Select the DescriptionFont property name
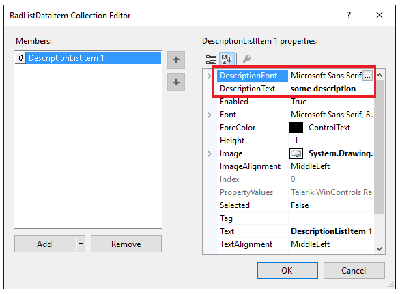Viewport: 400px width, 294px height. pyautogui.click(x=248, y=76)
